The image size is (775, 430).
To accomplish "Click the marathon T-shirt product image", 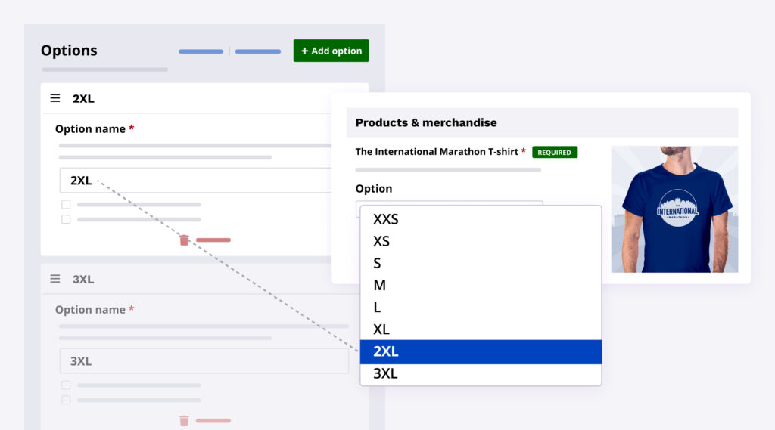I will pos(674,209).
